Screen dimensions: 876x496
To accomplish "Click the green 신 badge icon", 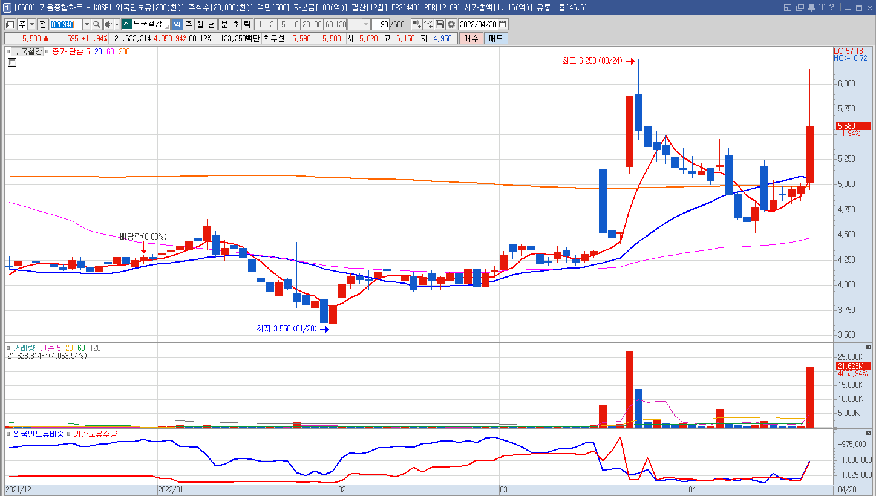I will [126, 24].
